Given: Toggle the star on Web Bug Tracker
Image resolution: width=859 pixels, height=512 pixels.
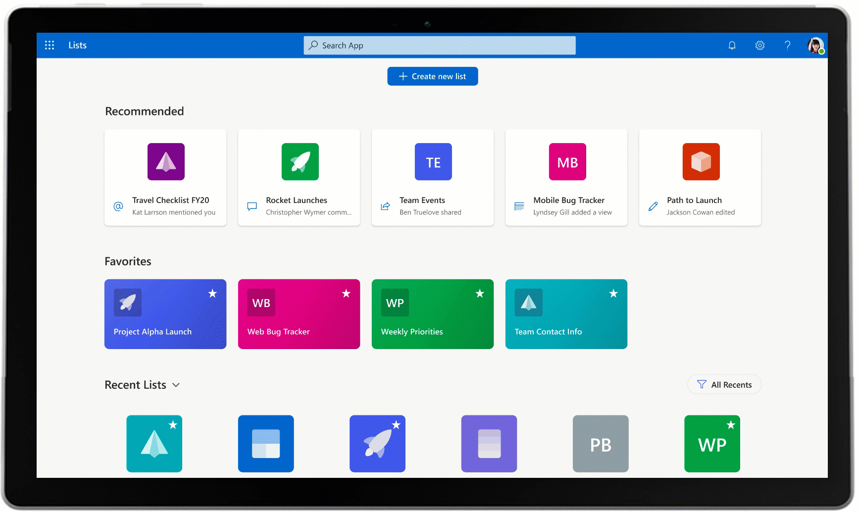Looking at the screenshot, I should click(347, 294).
